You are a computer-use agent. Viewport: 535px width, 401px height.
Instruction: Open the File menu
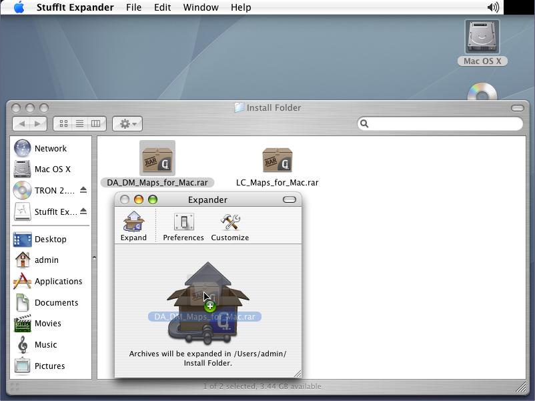[x=133, y=7]
